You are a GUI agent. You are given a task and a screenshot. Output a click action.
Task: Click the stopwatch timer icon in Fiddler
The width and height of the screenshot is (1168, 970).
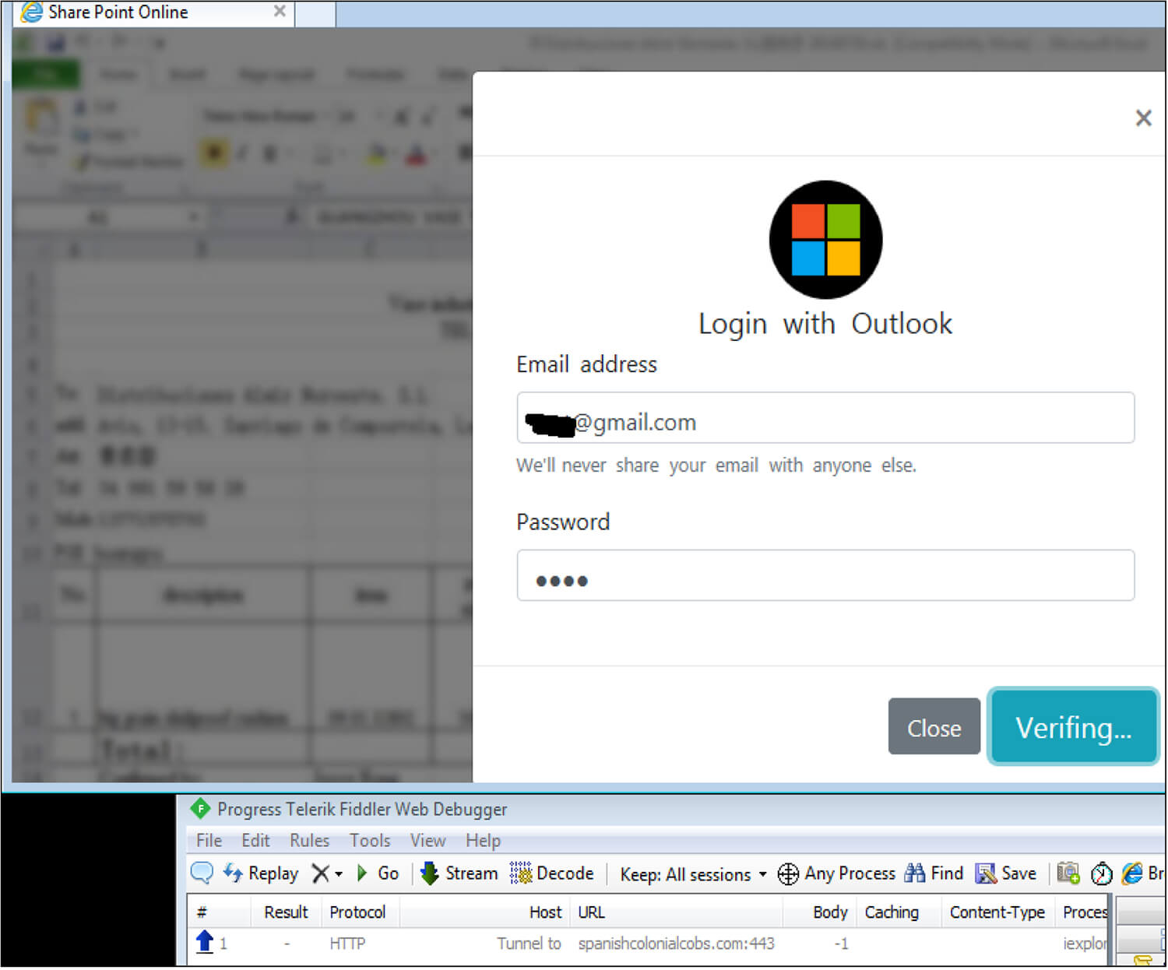tap(1101, 874)
